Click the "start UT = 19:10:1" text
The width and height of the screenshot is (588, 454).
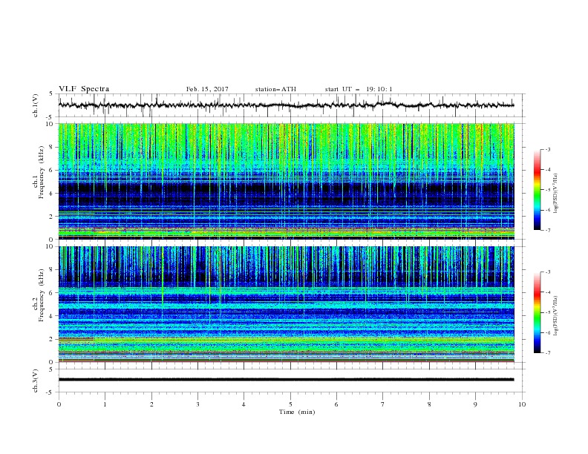point(359,89)
